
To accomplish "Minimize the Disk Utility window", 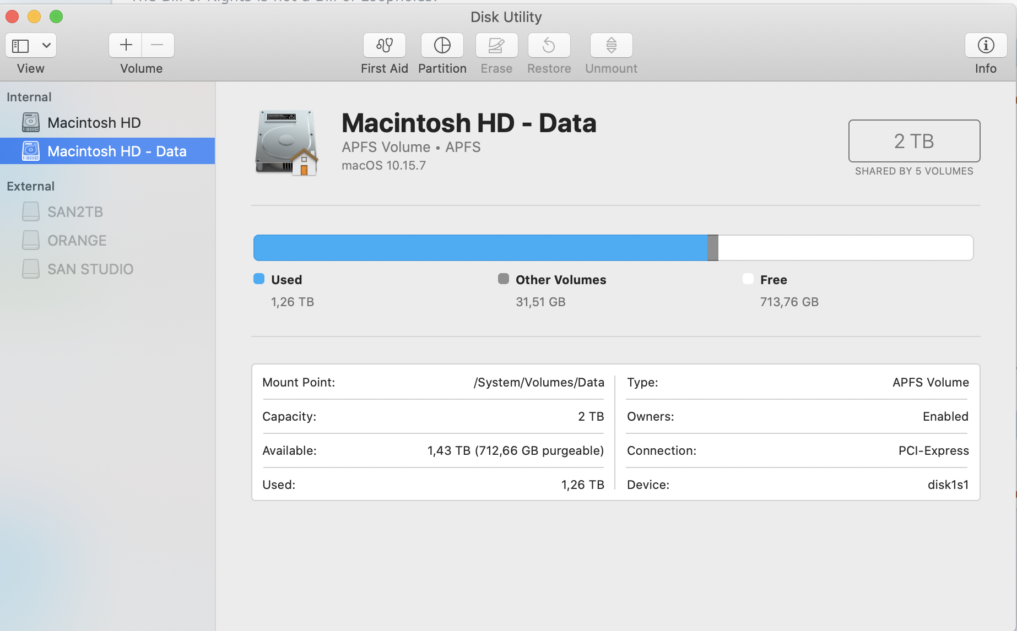I will tap(34, 17).
